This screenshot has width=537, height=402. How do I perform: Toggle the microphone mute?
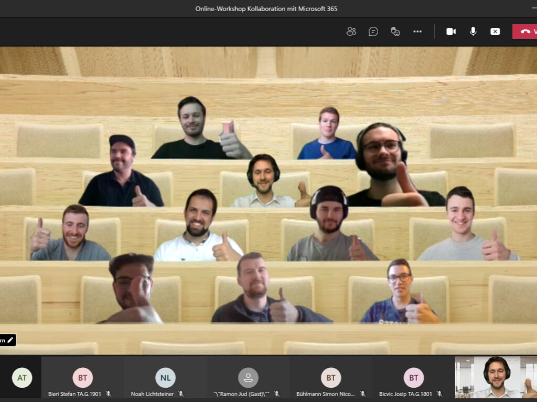pyautogui.click(x=473, y=31)
